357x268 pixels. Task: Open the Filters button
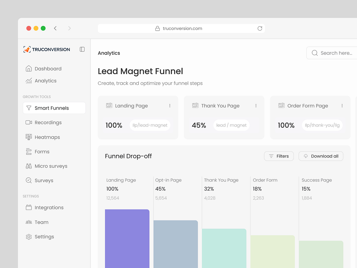(279, 156)
